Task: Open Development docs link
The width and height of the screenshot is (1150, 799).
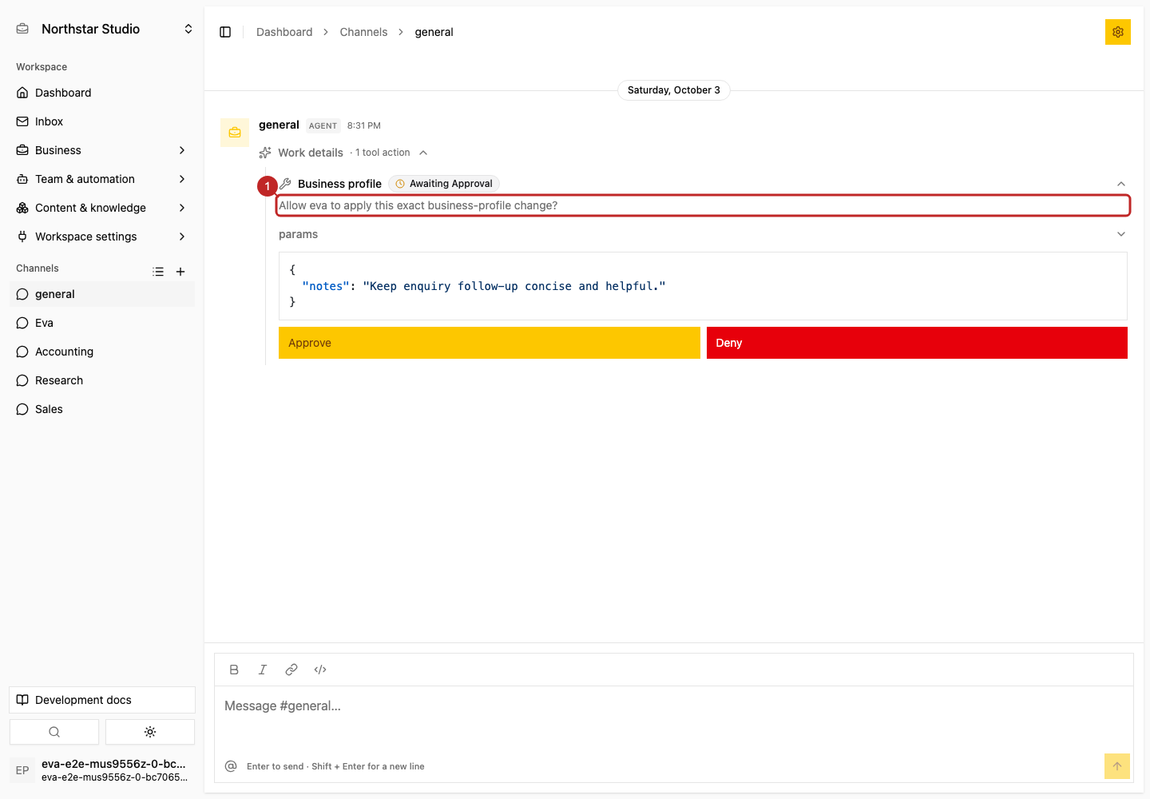Action: 102,700
